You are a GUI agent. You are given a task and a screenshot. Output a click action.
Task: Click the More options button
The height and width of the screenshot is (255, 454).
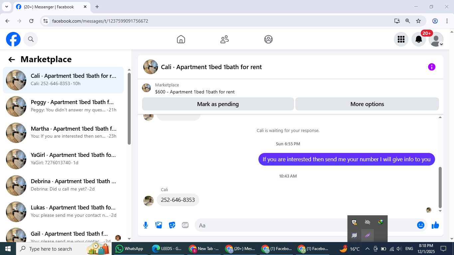click(x=367, y=104)
